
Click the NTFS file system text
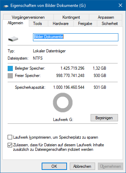pos(38,58)
